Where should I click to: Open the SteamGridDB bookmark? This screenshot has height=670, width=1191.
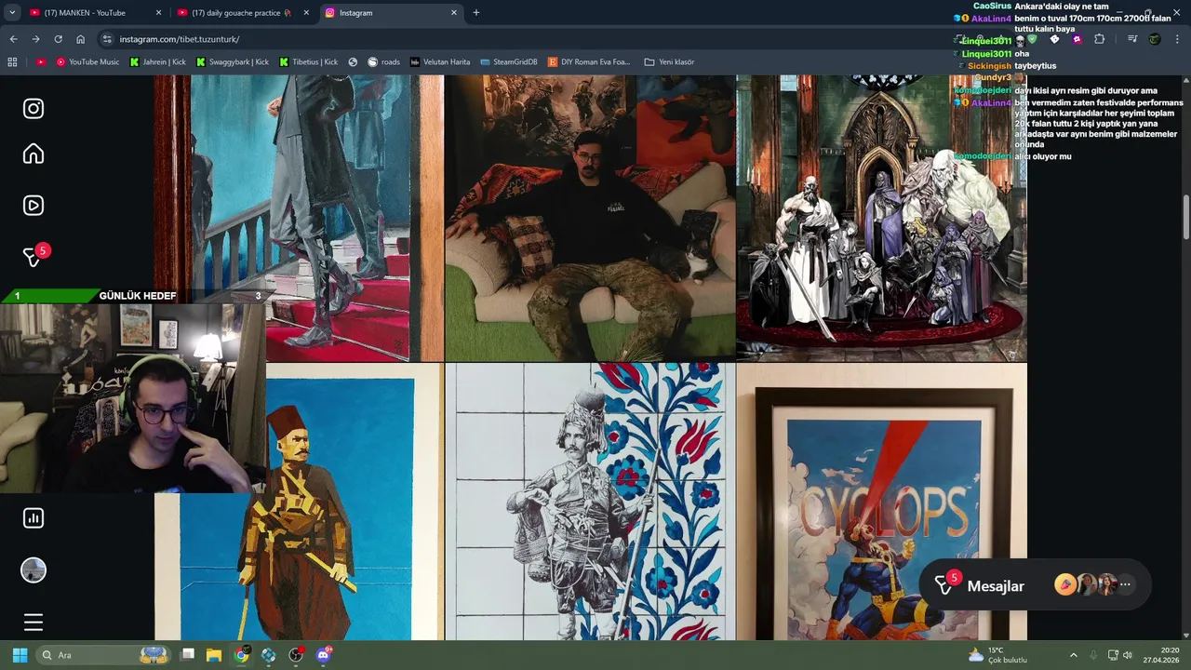[x=508, y=62]
